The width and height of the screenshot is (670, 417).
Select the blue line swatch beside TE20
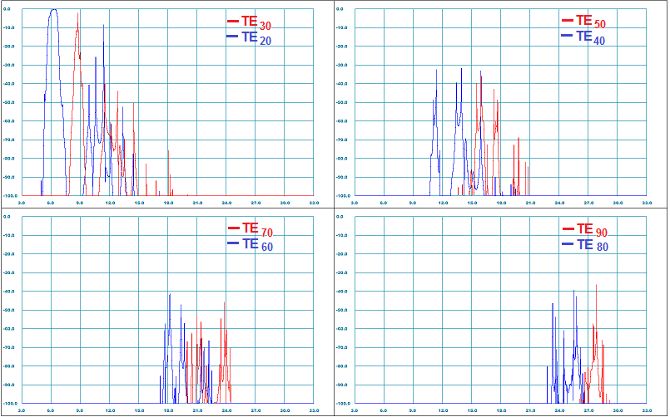tap(233, 37)
